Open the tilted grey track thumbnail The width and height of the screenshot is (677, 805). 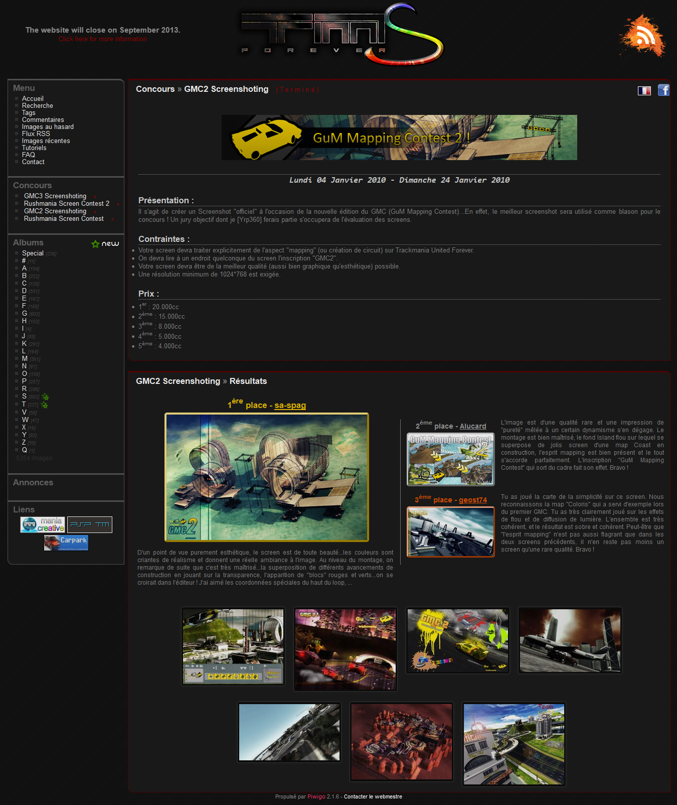point(289,732)
